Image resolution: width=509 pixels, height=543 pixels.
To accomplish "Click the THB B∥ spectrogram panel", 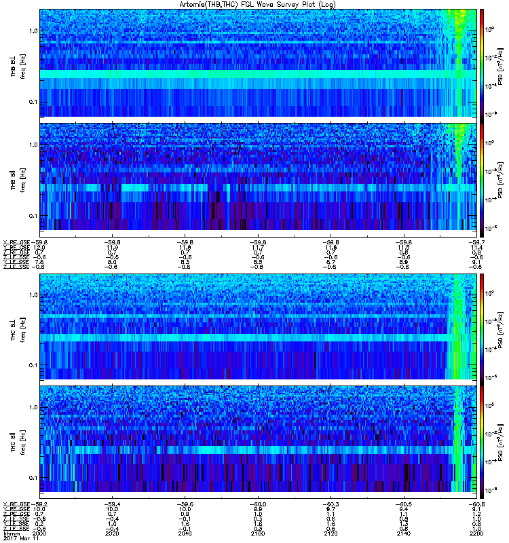I will point(258,176).
